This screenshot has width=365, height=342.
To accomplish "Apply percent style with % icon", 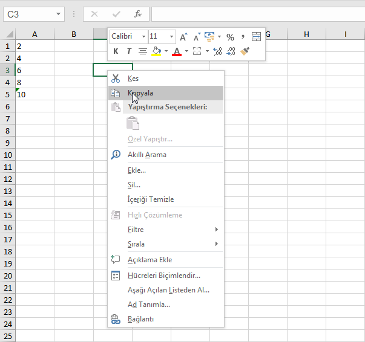I will (230, 37).
